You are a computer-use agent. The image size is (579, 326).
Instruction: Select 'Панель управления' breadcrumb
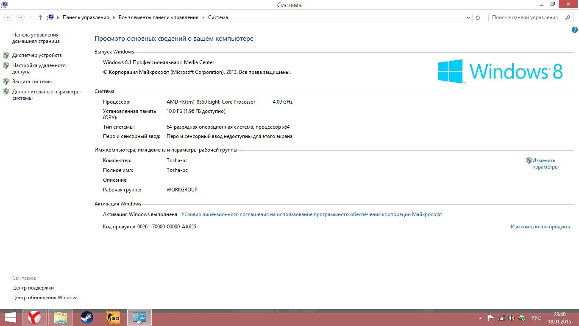point(86,17)
